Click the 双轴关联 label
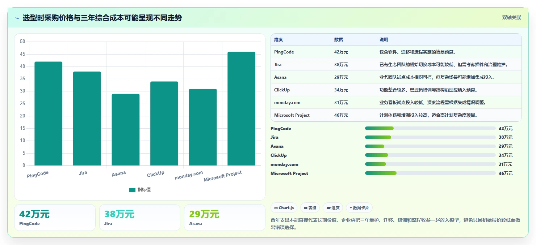The image size is (536, 245). [511, 17]
